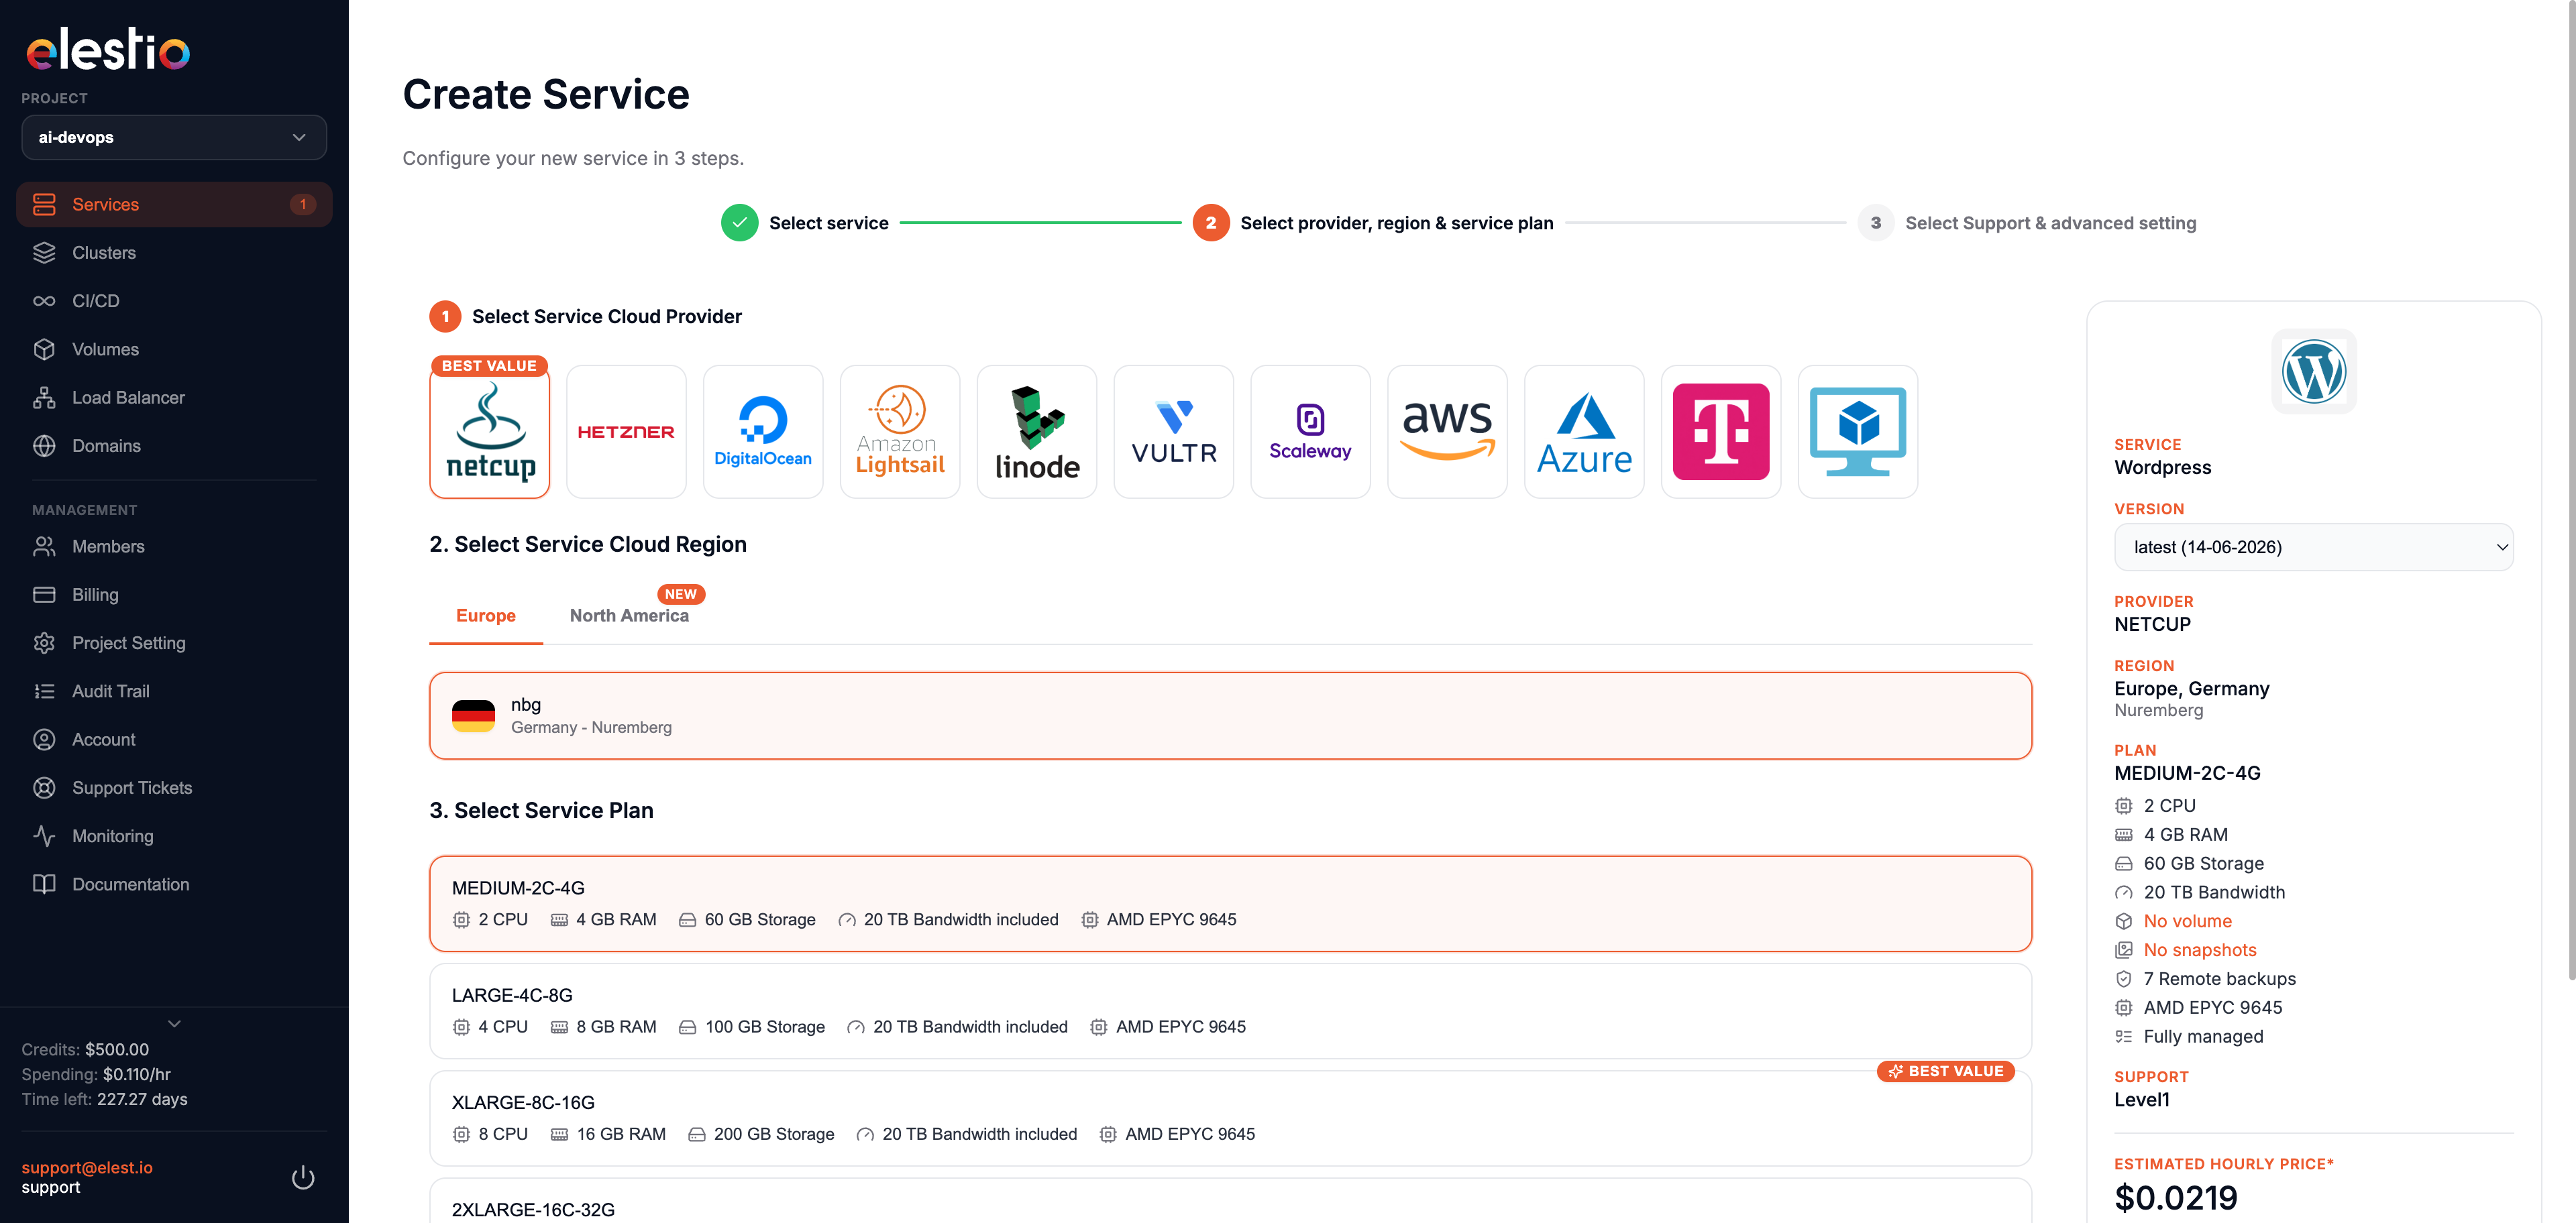
Task: Select the nbg Germany Nuremberg region
Action: point(1230,715)
